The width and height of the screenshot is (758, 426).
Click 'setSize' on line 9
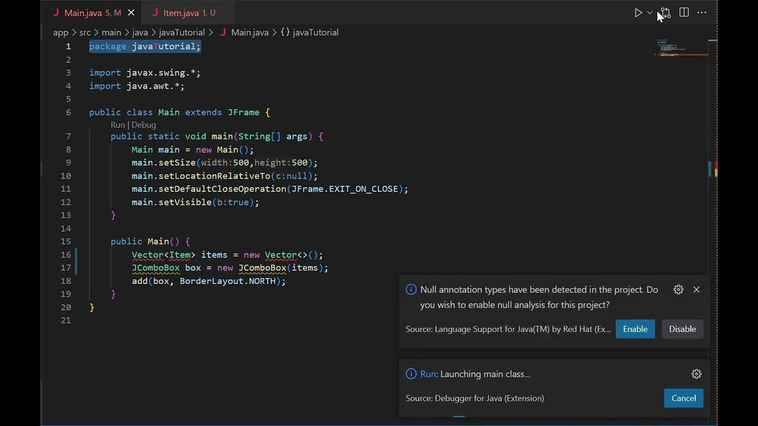pos(177,163)
